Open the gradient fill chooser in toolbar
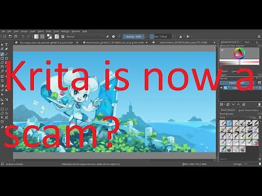Viewport: 262px width, 196px height. [37, 36]
